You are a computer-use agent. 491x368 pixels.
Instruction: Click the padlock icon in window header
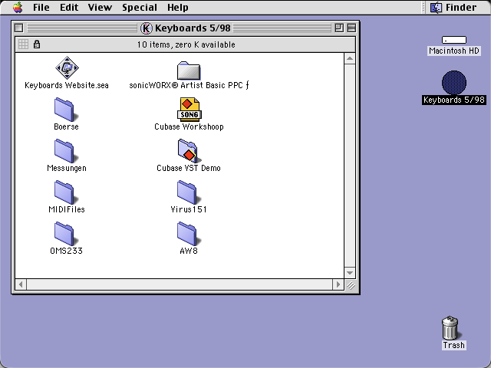pyautogui.click(x=37, y=44)
